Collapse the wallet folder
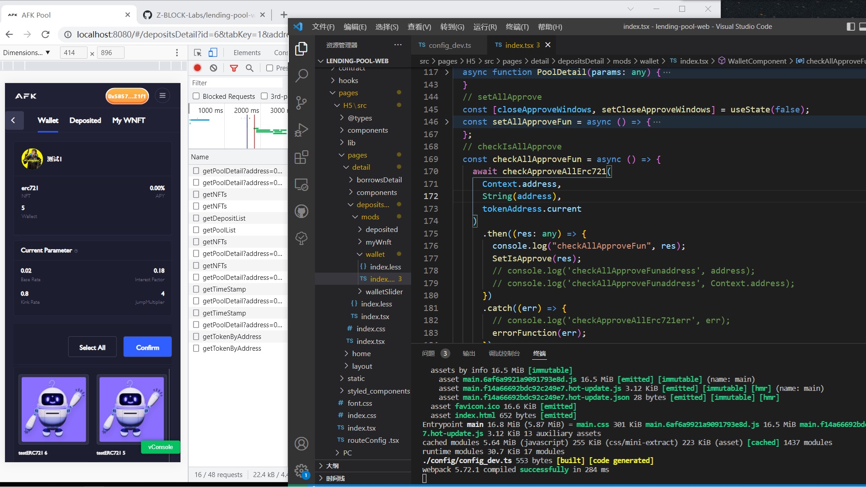The image size is (866, 487). click(x=375, y=255)
